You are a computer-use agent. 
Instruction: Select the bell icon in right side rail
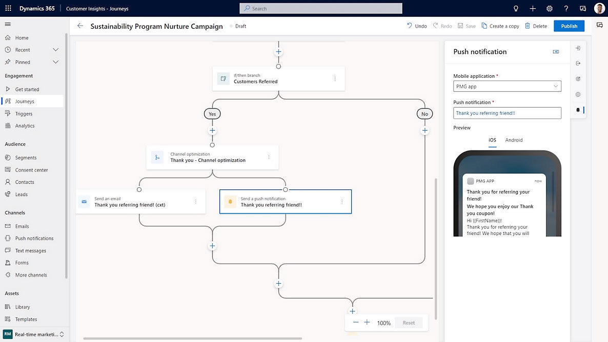pyautogui.click(x=578, y=110)
